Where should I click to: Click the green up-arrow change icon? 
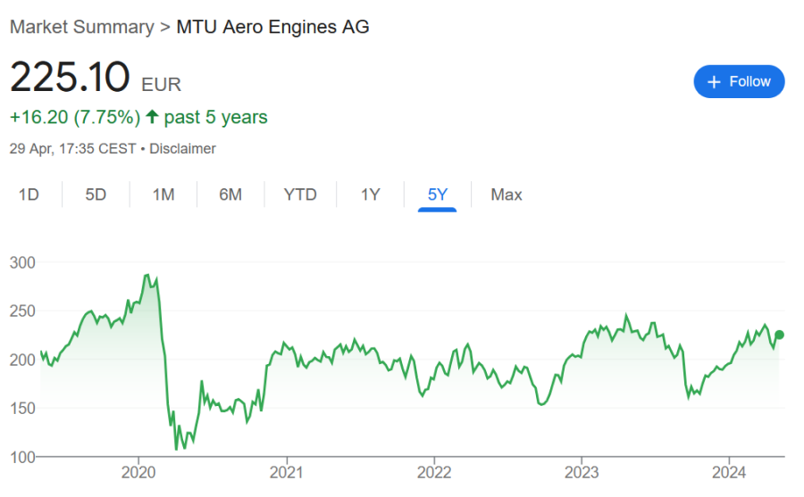click(x=152, y=117)
